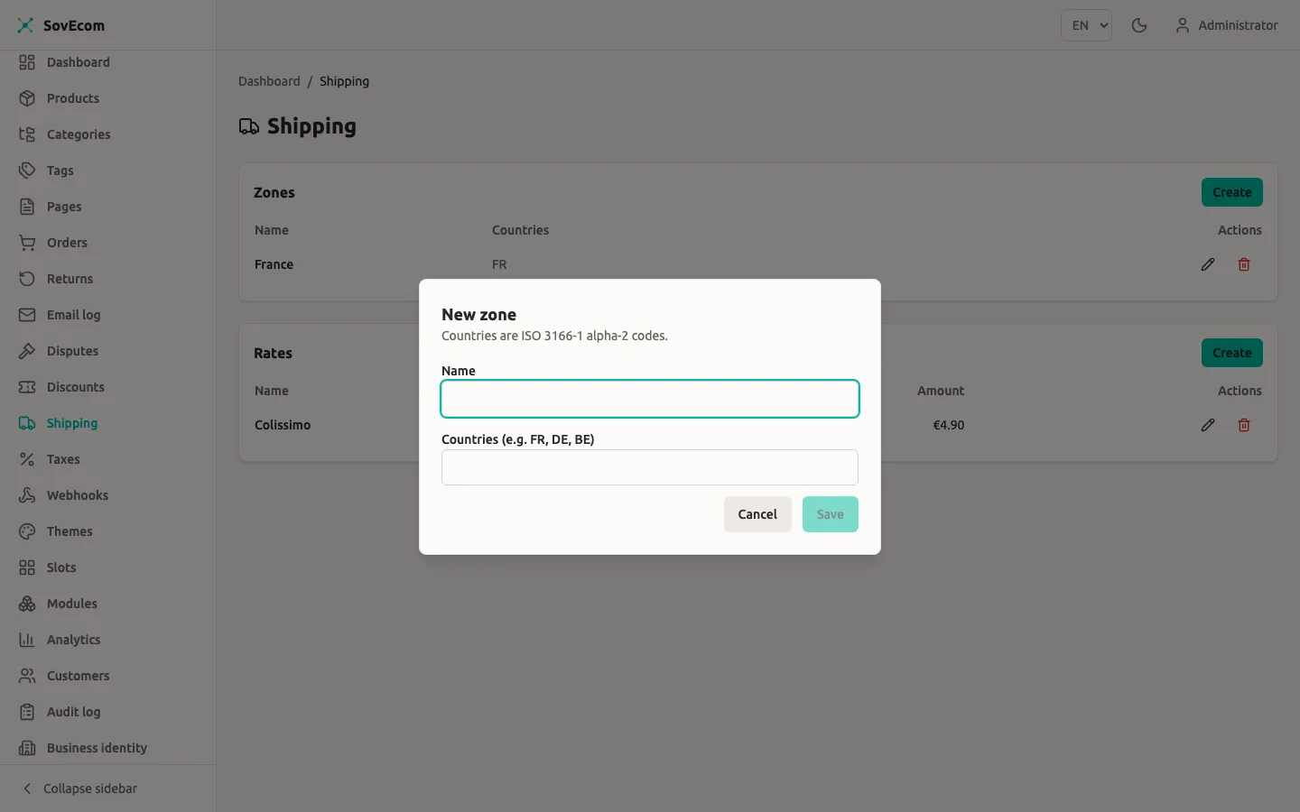1300x812 pixels.
Task: Click the Orders cart icon
Action: tap(27, 243)
